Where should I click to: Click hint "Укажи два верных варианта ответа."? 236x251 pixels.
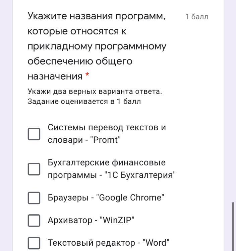click(x=95, y=92)
